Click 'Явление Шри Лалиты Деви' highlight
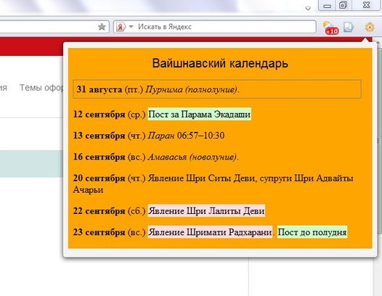Viewport: 382px width, 296px height. point(206,211)
